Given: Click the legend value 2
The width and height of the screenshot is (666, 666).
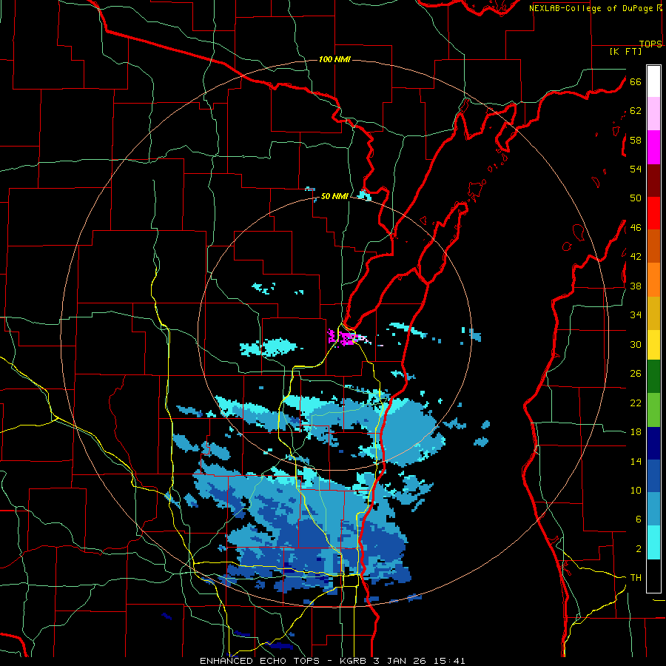Looking at the screenshot, I should click(x=638, y=549).
